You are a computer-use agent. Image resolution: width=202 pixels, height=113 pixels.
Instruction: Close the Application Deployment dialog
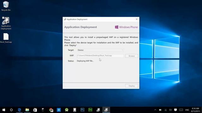coord(137,19)
